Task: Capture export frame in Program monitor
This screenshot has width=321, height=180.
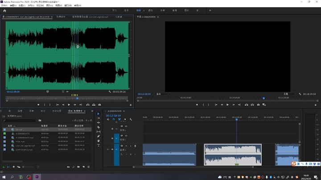Action: point(258,105)
